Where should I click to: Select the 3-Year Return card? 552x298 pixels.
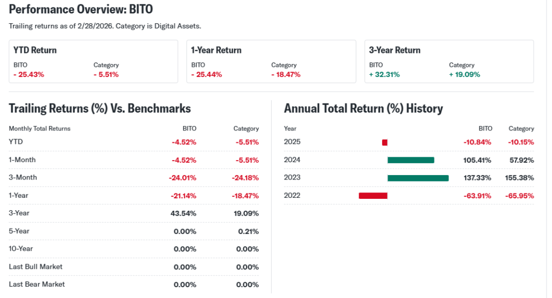pyautogui.click(x=449, y=61)
